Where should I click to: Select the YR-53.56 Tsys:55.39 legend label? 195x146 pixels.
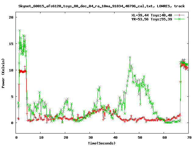coord(151,19)
